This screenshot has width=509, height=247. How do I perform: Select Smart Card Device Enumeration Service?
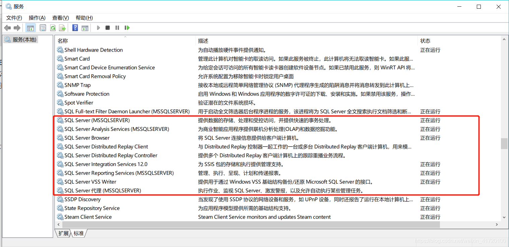pyautogui.click(x=110, y=67)
